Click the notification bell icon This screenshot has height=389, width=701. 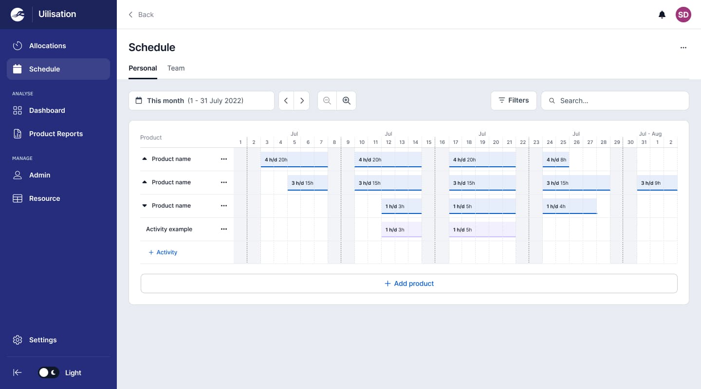(662, 15)
